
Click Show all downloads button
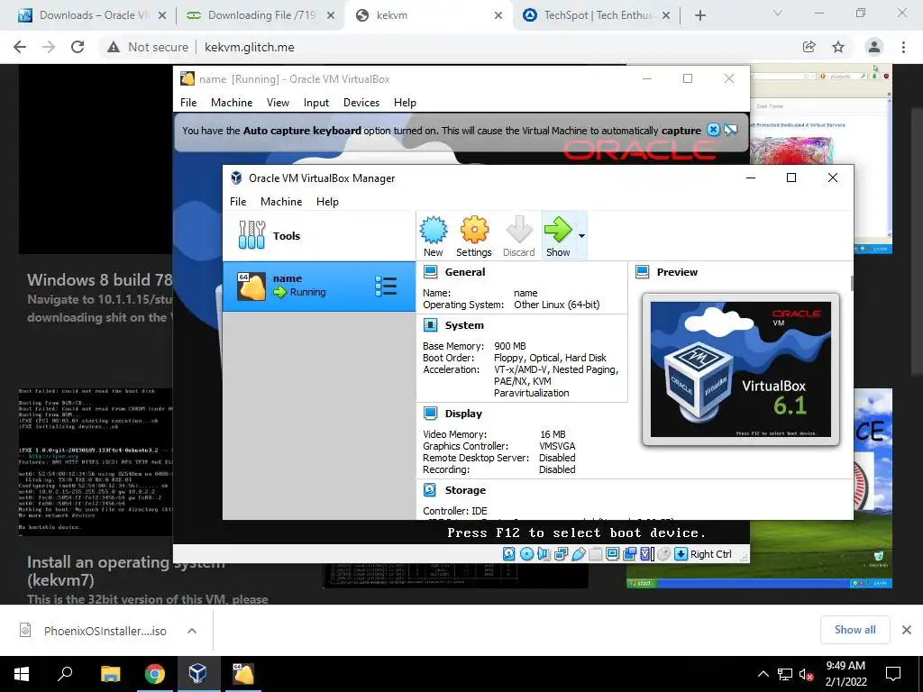(854, 630)
